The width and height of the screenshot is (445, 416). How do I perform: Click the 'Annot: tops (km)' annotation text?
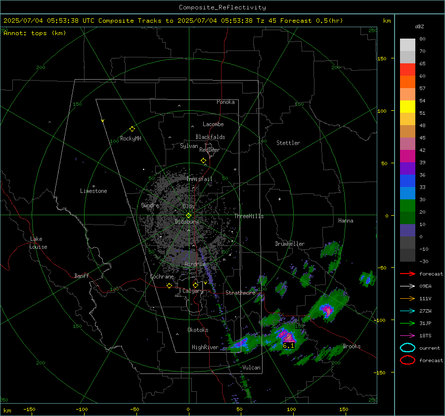[35, 33]
